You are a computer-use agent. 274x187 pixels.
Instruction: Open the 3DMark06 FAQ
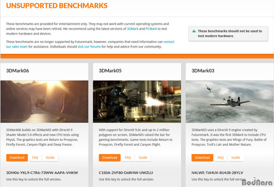click(35, 158)
